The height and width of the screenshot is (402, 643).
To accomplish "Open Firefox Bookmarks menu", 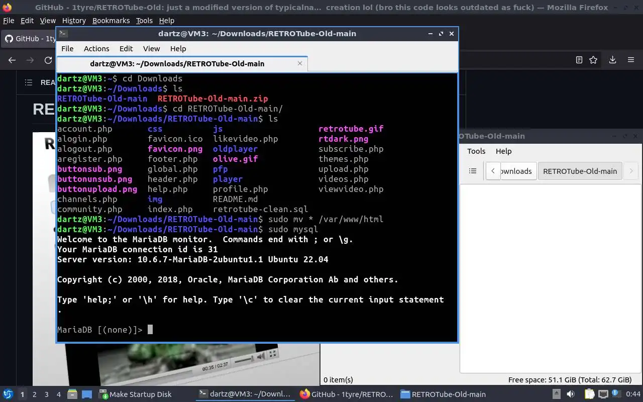I will [111, 21].
